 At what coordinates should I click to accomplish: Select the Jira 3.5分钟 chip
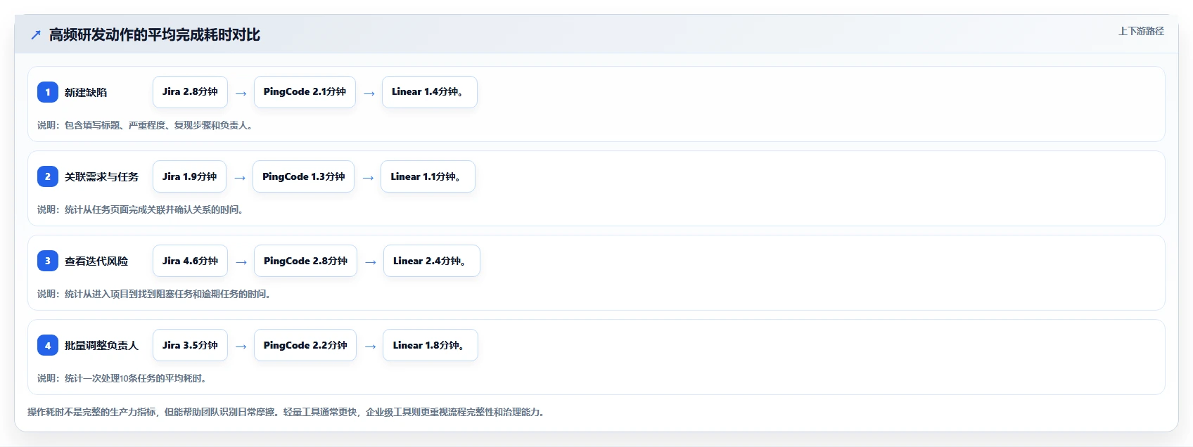coord(190,345)
